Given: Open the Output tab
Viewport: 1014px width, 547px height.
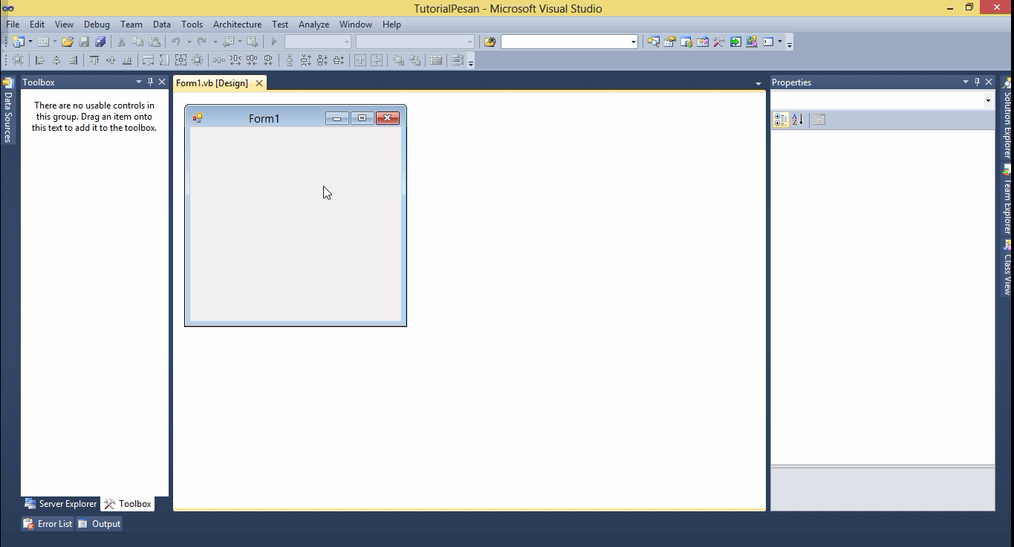Looking at the screenshot, I should pyautogui.click(x=99, y=524).
